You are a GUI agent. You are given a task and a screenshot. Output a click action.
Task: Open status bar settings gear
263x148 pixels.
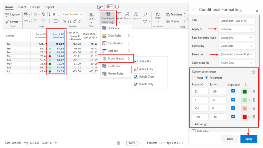(118, 143)
